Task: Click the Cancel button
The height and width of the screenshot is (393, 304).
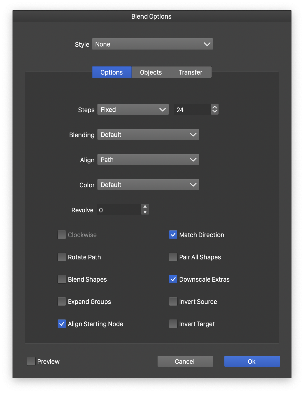Action: [185, 361]
